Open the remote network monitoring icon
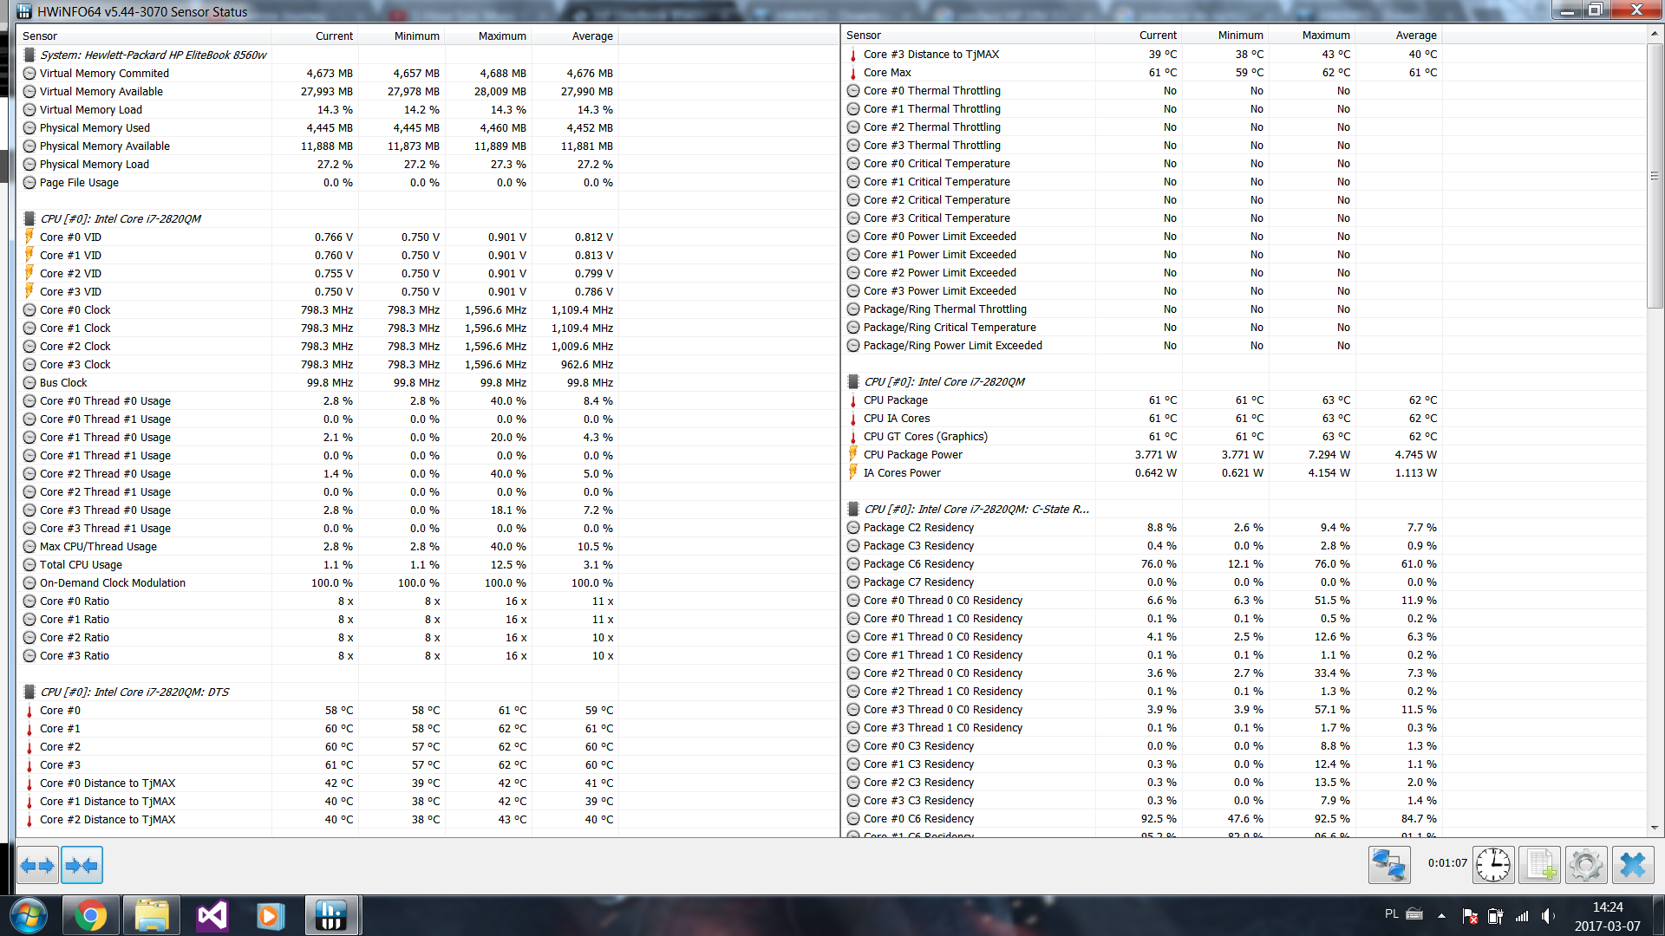Image resolution: width=1665 pixels, height=936 pixels. tap(1389, 865)
